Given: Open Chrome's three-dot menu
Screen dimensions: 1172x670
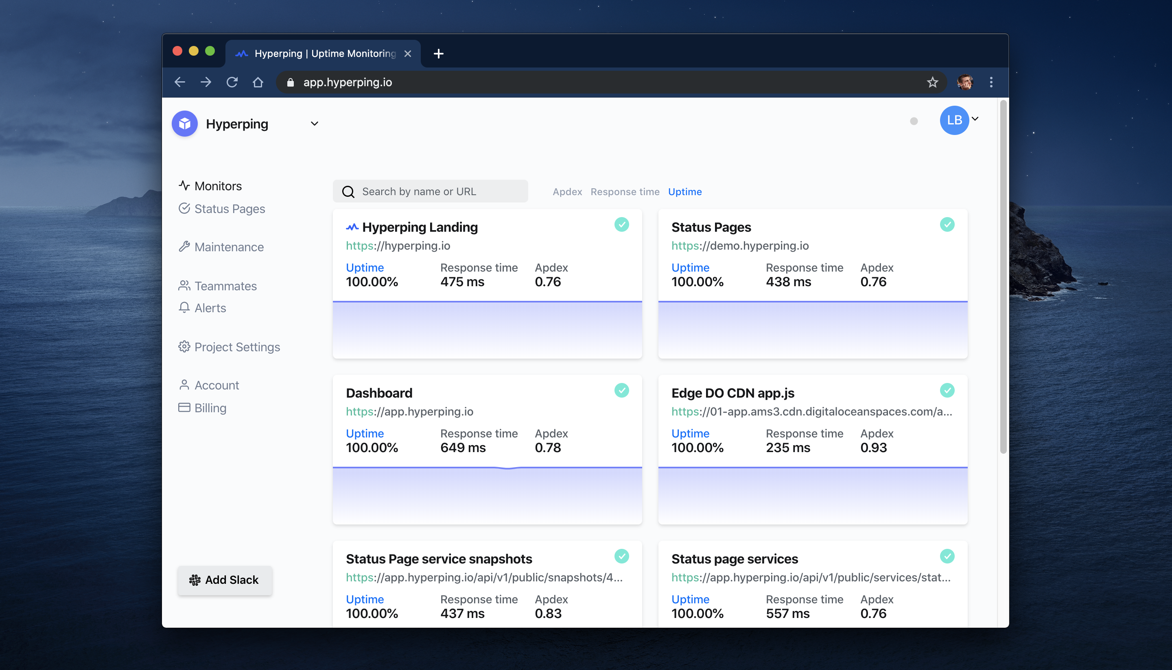Looking at the screenshot, I should pos(991,83).
